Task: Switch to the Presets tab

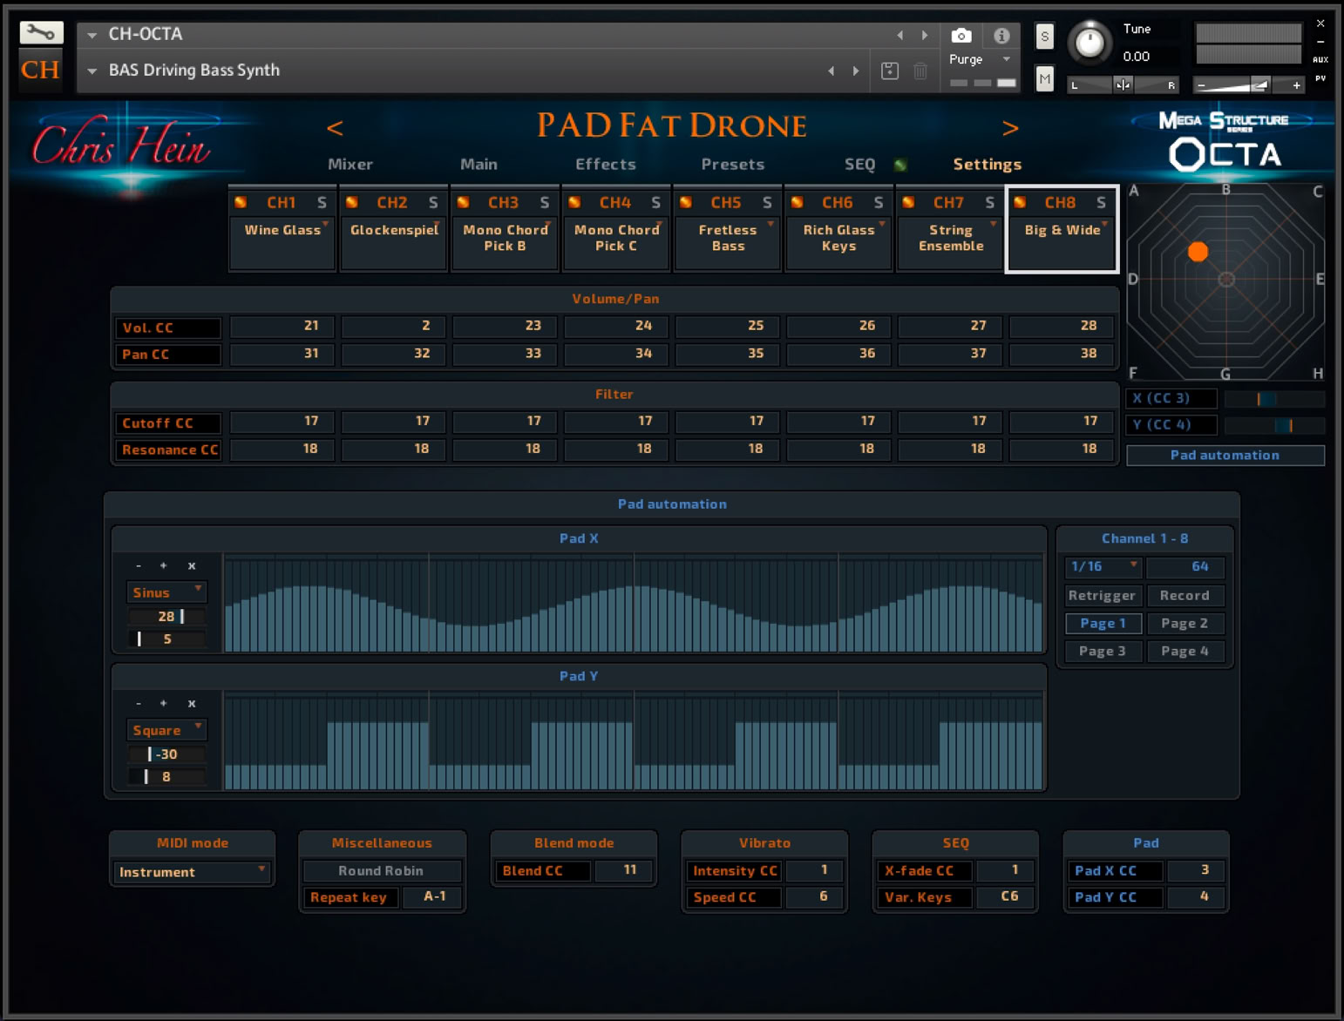Action: [733, 165]
